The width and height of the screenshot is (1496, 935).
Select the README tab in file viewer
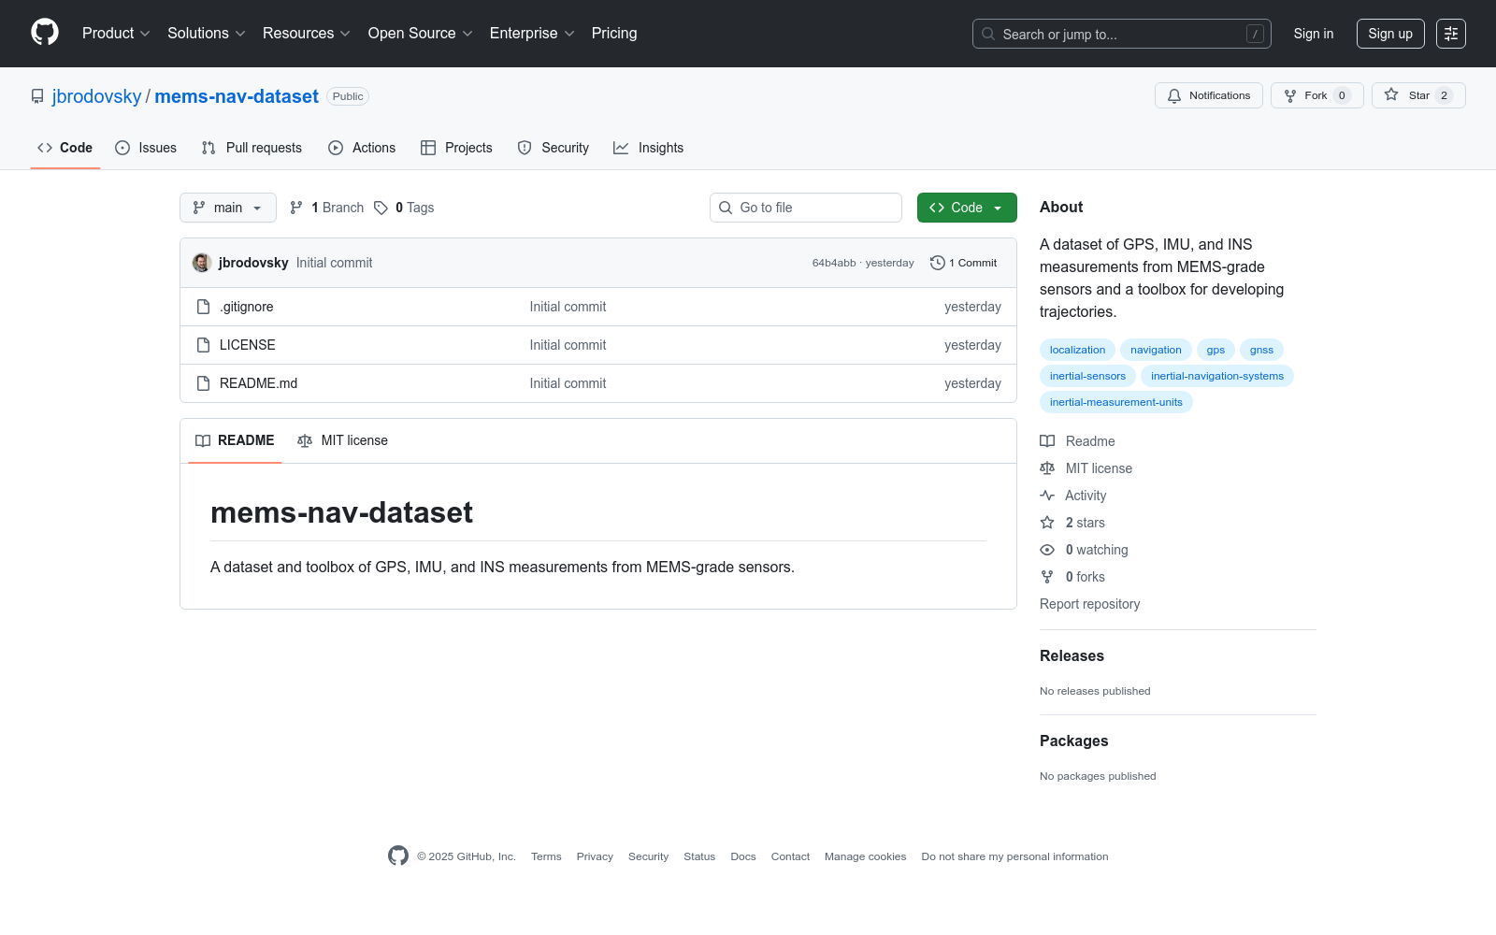[235, 440]
